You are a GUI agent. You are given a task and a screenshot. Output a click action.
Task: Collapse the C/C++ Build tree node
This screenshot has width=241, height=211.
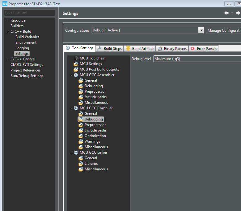[8, 32]
